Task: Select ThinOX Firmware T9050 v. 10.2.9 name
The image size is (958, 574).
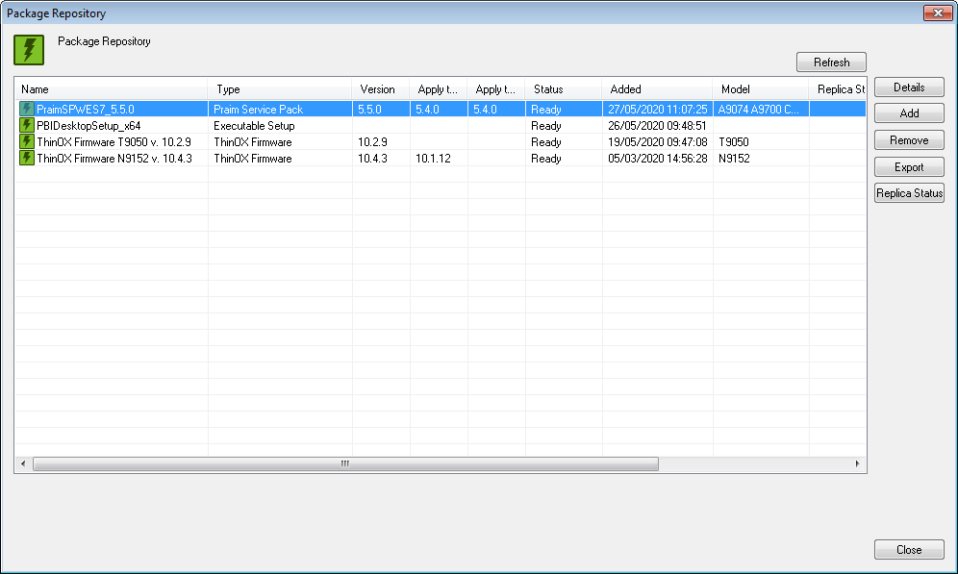Action: click(113, 142)
